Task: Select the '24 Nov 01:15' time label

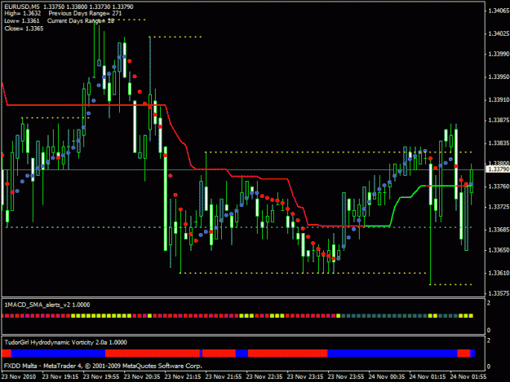Action: click(x=428, y=377)
